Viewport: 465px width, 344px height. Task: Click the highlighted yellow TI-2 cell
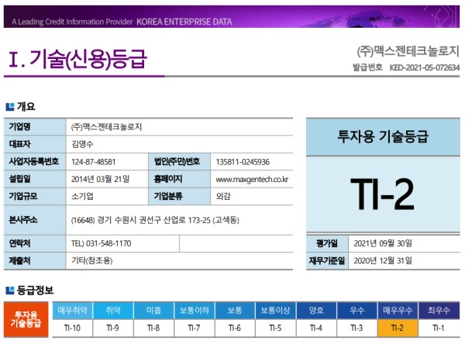(x=398, y=329)
